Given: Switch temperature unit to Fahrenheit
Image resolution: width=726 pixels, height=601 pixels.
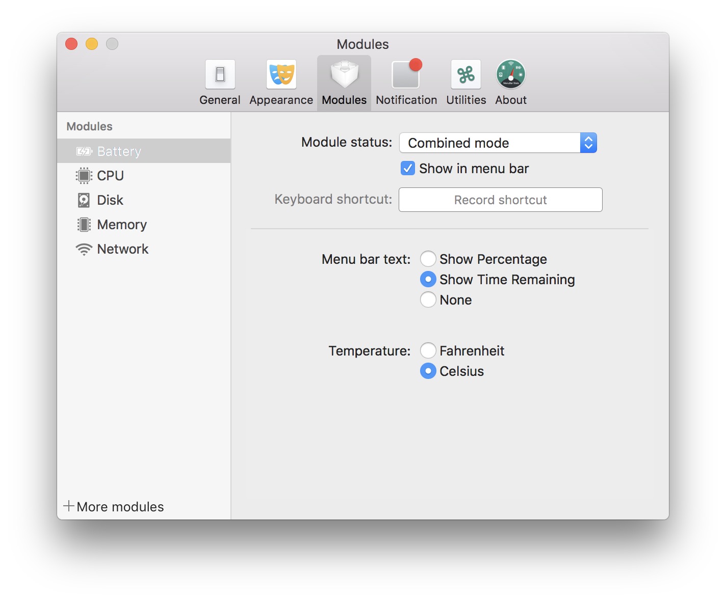Looking at the screenshot, I should click(428, 350).
